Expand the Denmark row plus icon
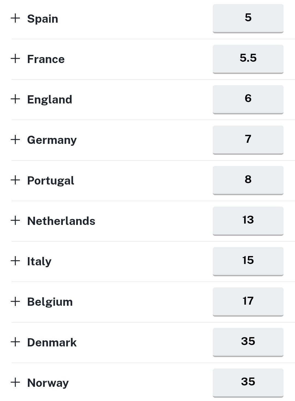This screenshot has width=295, height=401. pos(15,342)
